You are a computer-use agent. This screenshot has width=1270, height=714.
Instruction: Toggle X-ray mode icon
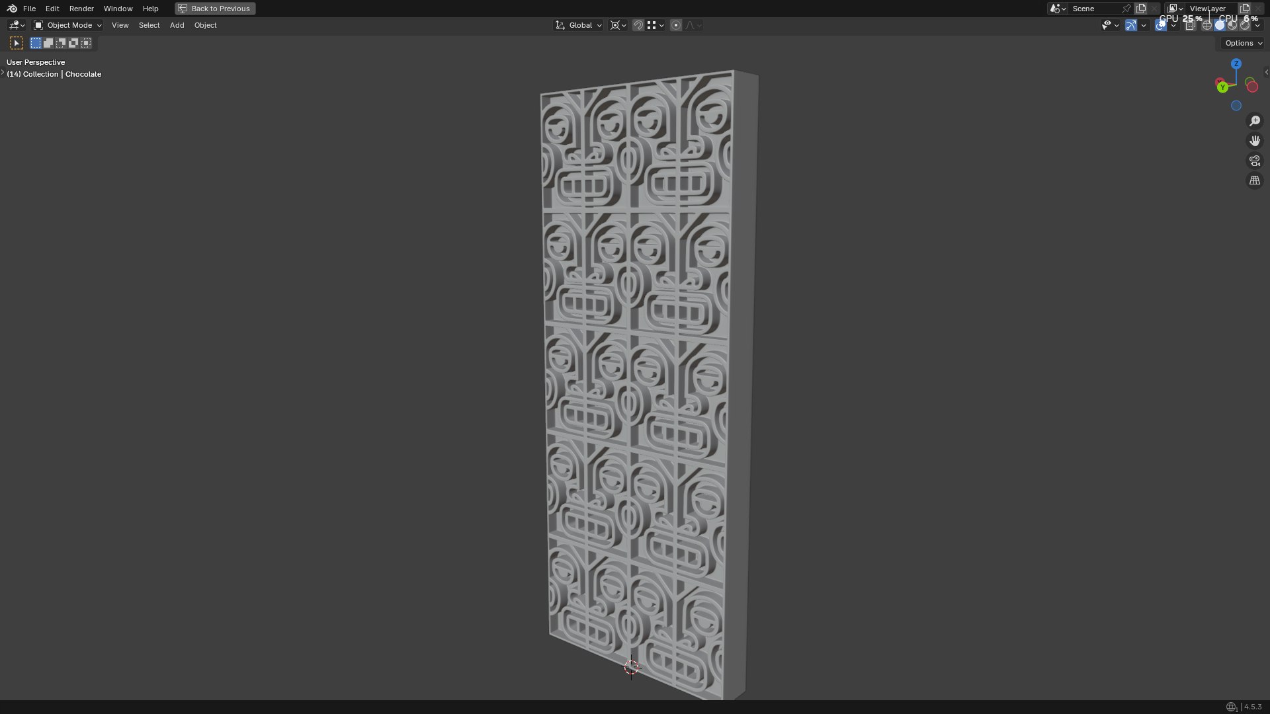pos(1191,25)
